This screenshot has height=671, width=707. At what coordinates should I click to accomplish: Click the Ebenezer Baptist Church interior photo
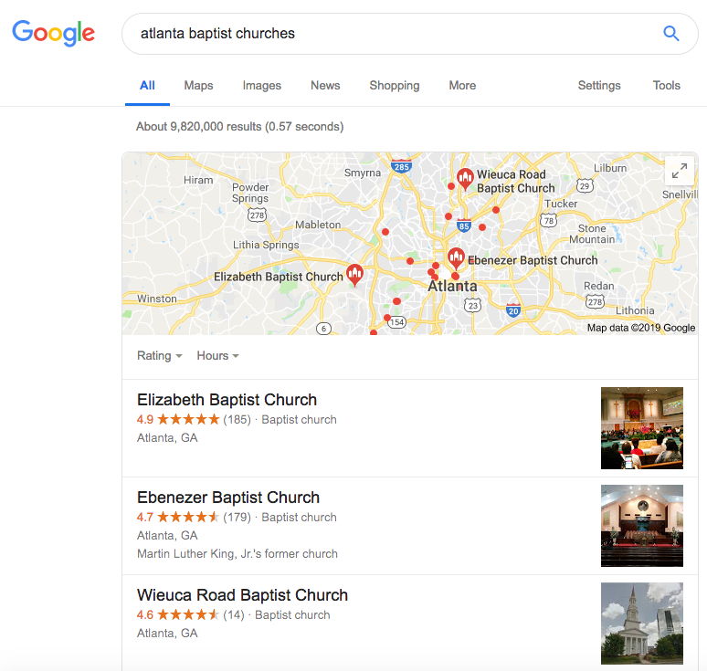tap(641, 526)
